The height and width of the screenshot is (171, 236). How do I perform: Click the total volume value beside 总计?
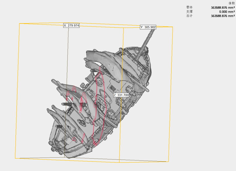pos(223,16)
